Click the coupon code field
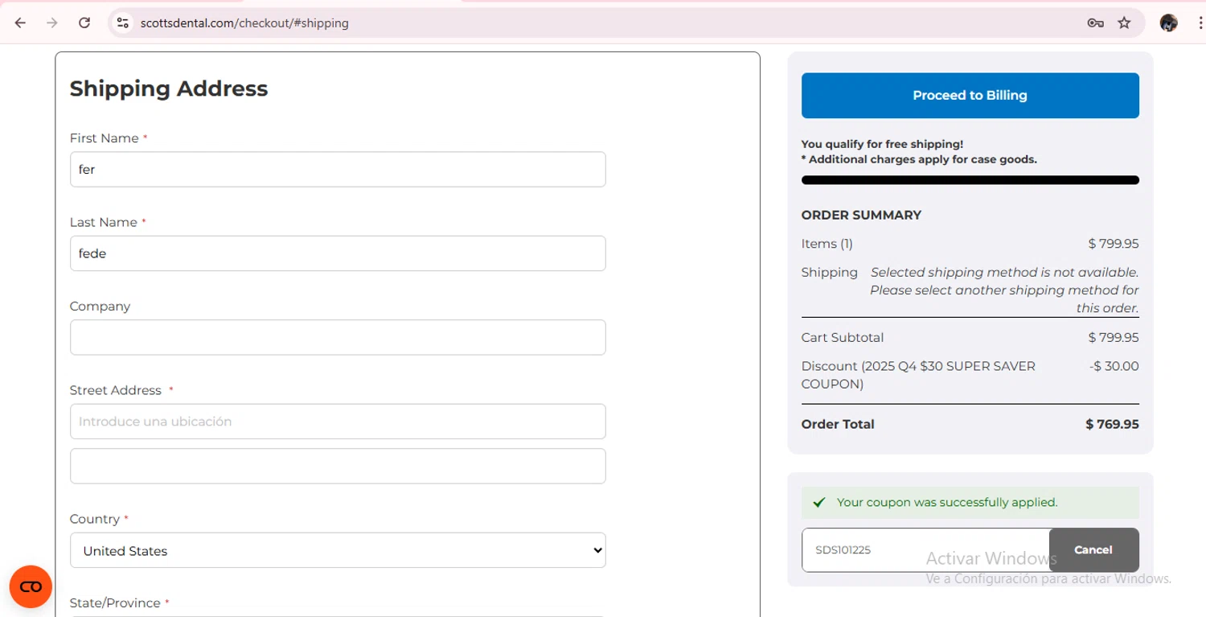 [x=925, y=550]
